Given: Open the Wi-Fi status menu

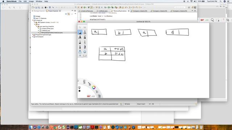Looking at the screenshot, I should (191, 1).
